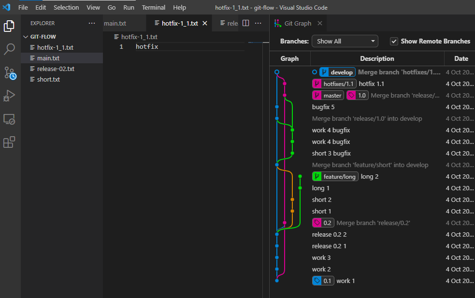The image size is (475, 298).
Task: Click the master branch label
Action: (328, 96)
